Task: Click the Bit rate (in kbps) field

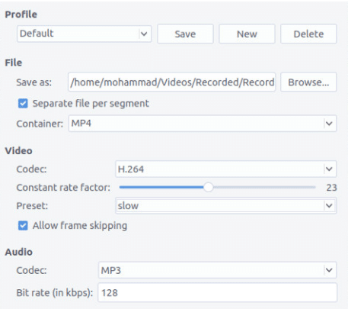Action: (218, 293)
